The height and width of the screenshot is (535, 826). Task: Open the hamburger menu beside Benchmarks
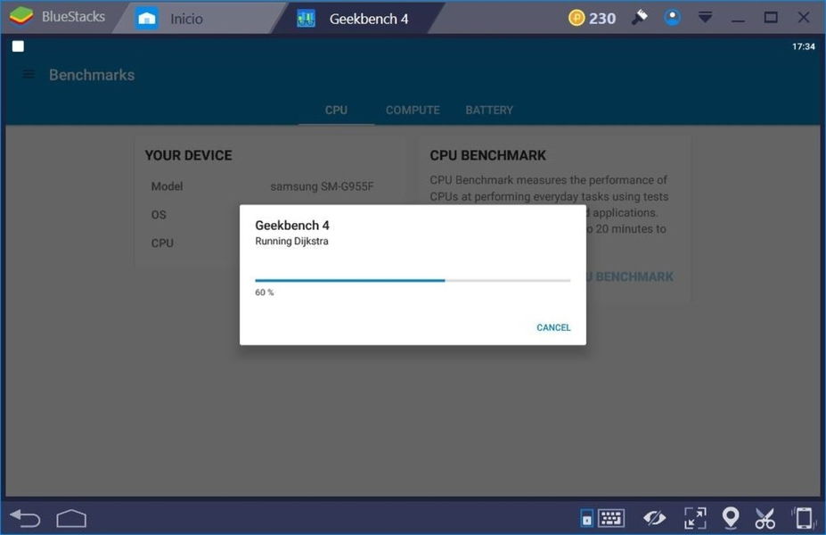(29, 74)
